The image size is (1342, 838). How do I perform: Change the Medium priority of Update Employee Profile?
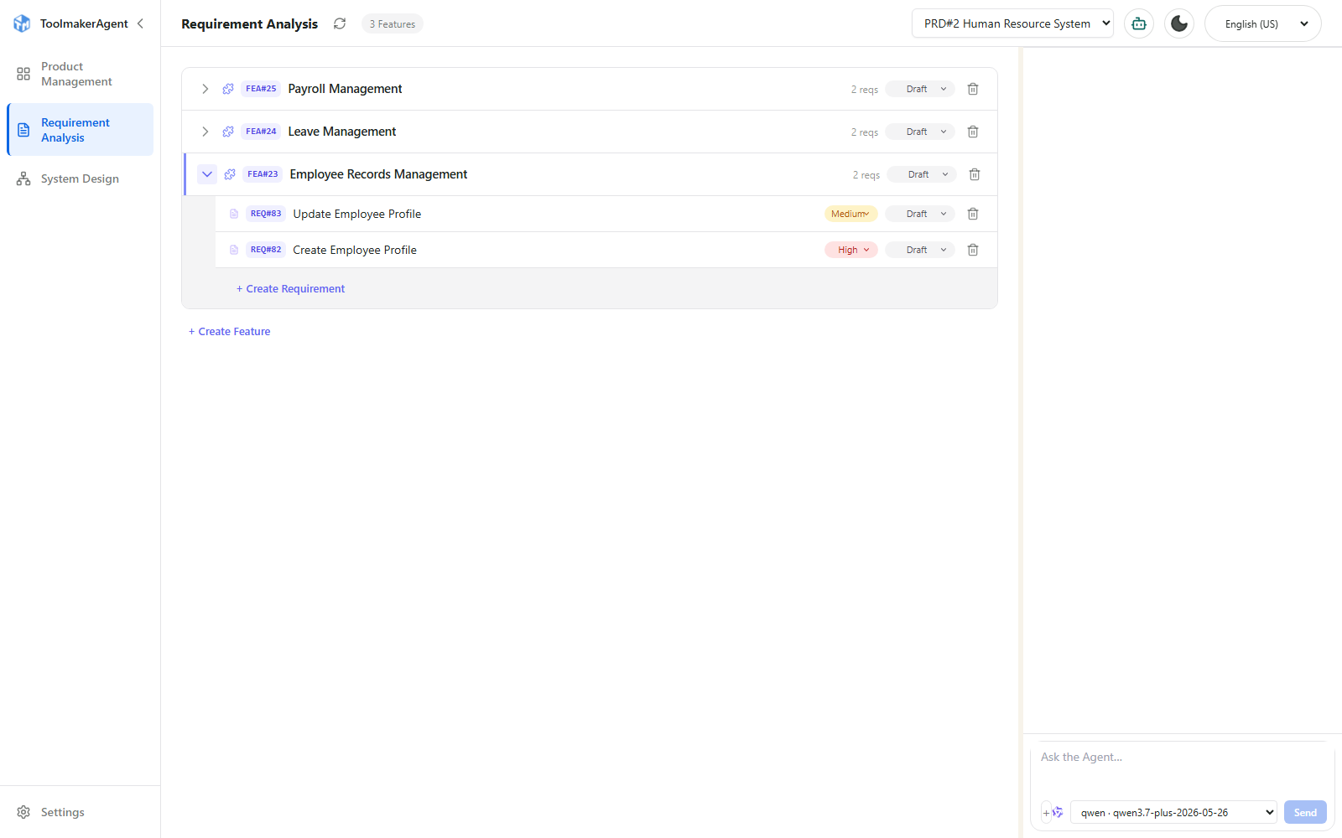pos(850,214)
